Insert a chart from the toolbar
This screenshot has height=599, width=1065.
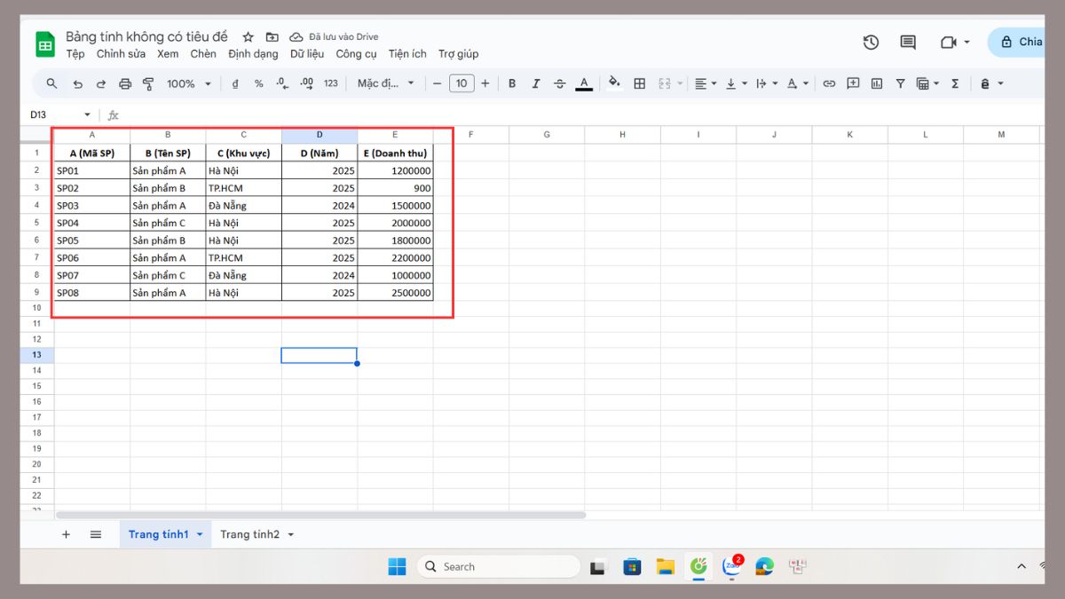(877, 83)
